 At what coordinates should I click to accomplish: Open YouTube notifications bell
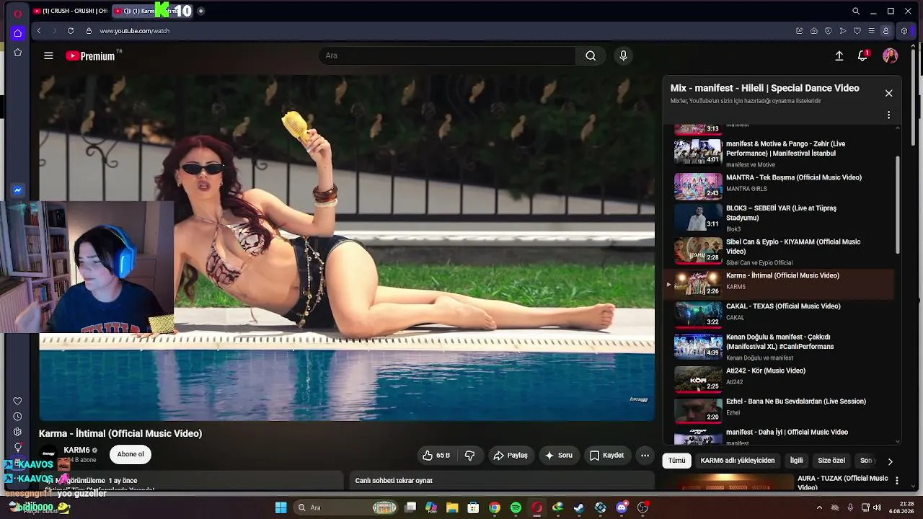click(862, 56)
